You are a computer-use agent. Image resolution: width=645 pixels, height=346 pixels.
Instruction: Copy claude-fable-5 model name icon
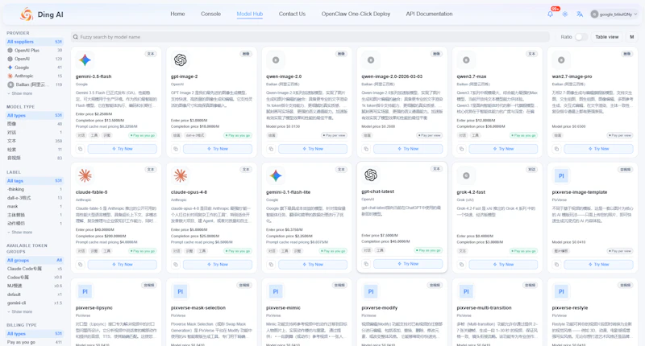point(80,264)
